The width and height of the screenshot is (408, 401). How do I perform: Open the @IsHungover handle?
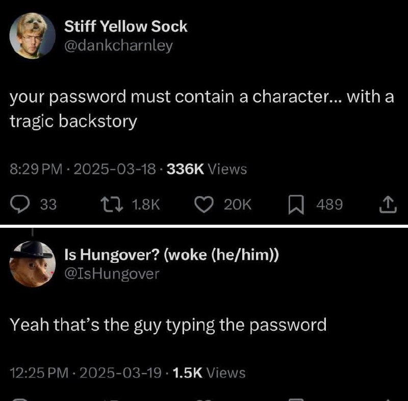click(x=112, y=274)
